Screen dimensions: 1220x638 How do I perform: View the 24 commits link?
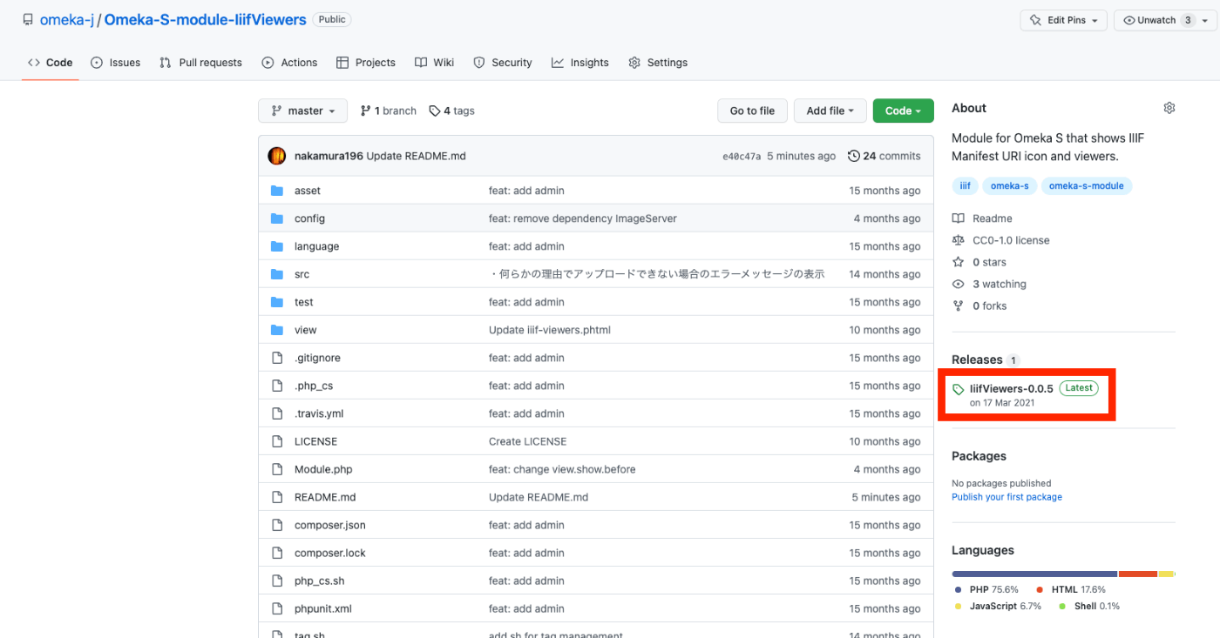click(x=884, y=156)
